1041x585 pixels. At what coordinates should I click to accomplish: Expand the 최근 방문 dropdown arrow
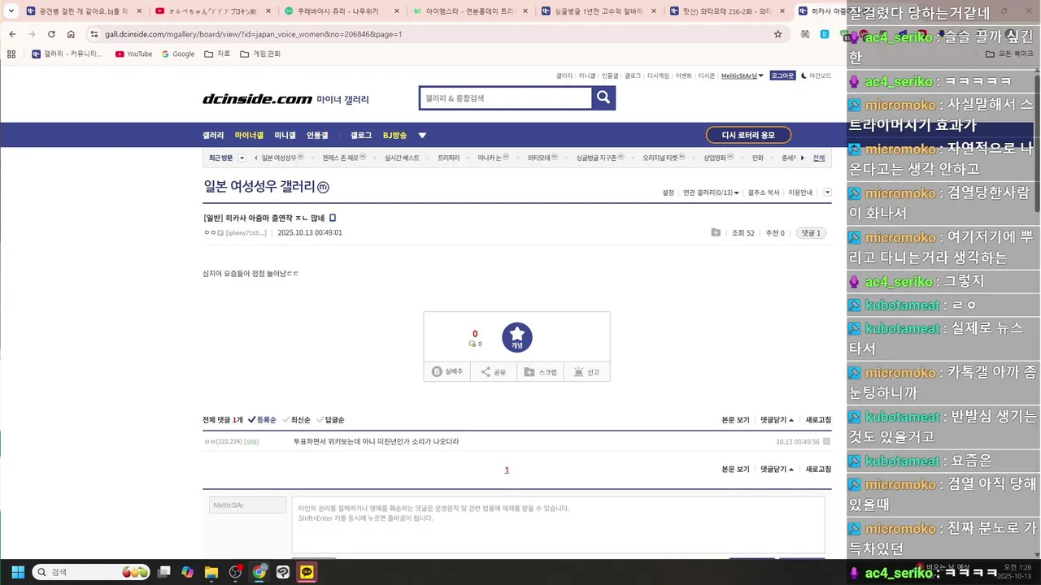[242, 158]
